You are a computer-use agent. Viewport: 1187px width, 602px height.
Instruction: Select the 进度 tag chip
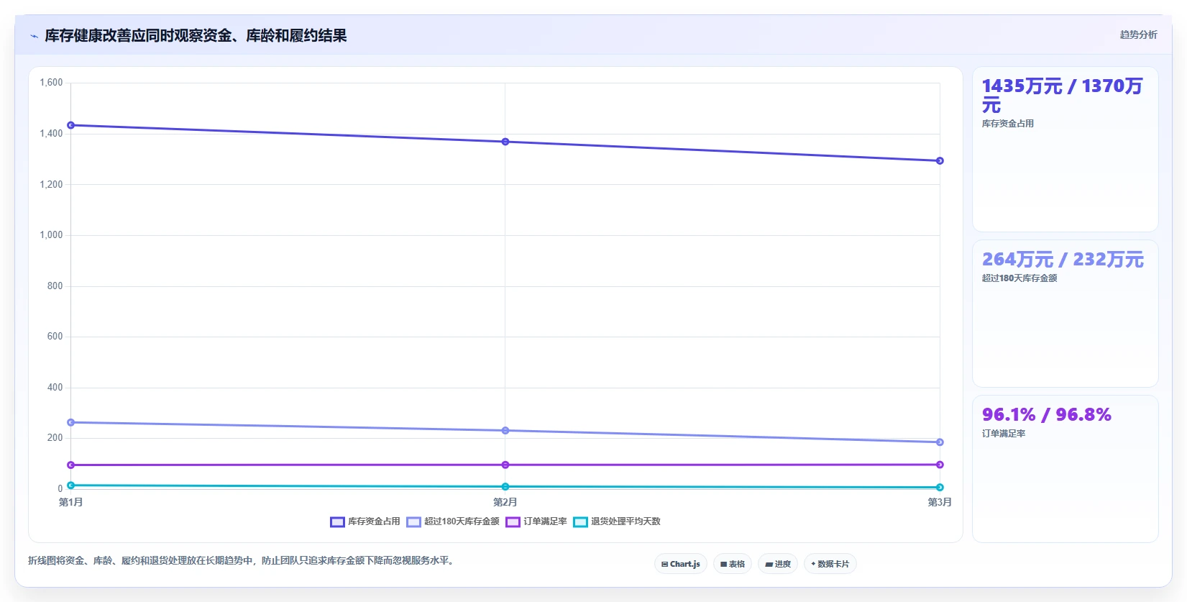point(778,564)
